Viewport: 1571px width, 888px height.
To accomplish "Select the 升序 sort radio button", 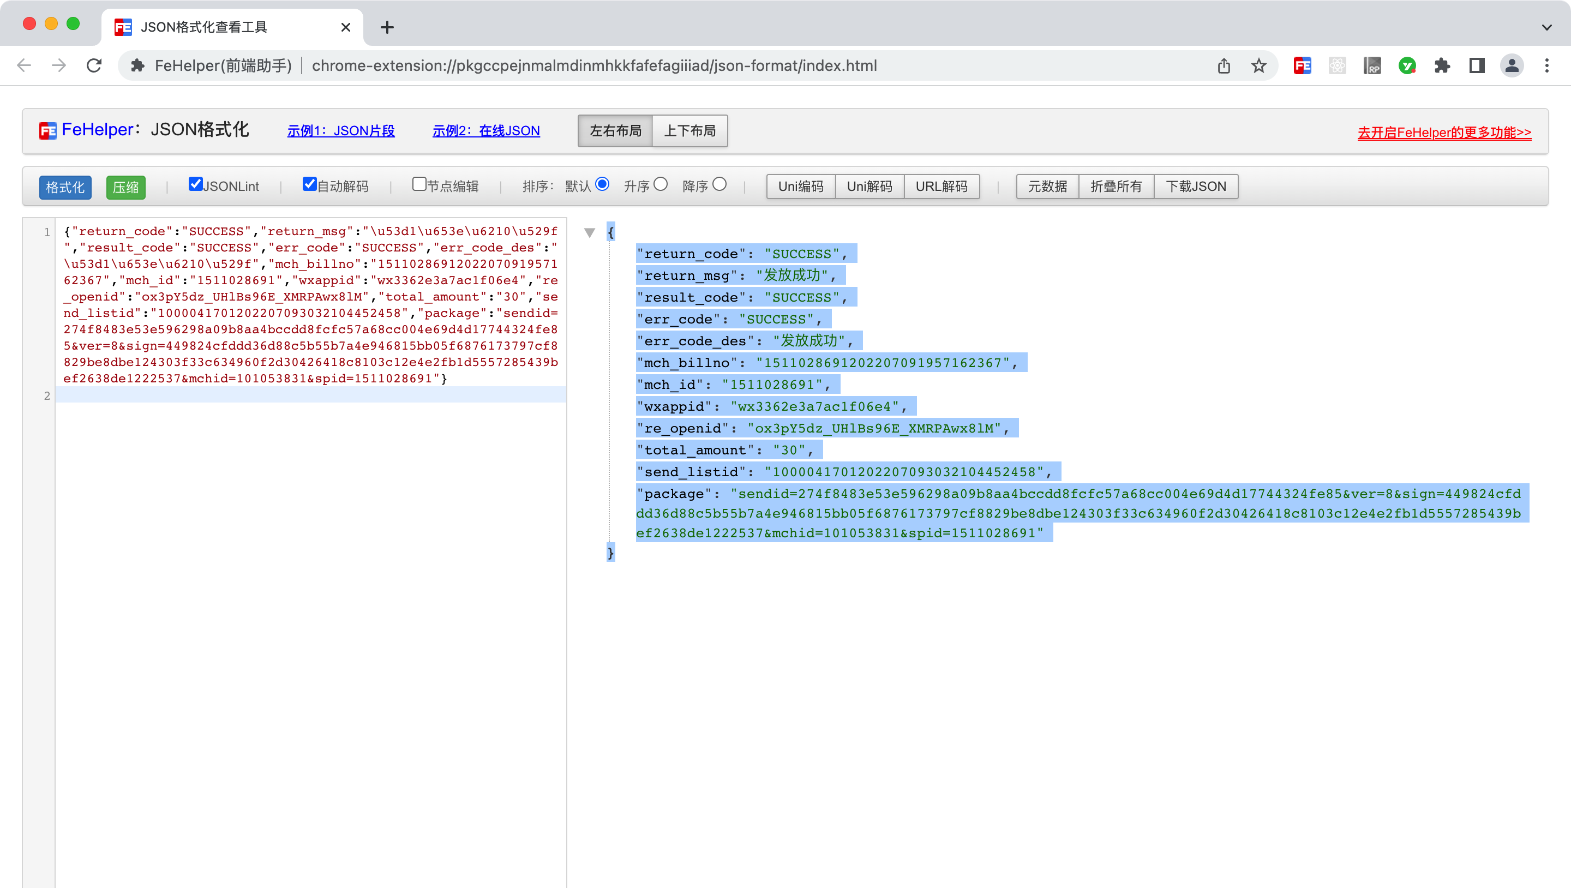I will (661, 184).
